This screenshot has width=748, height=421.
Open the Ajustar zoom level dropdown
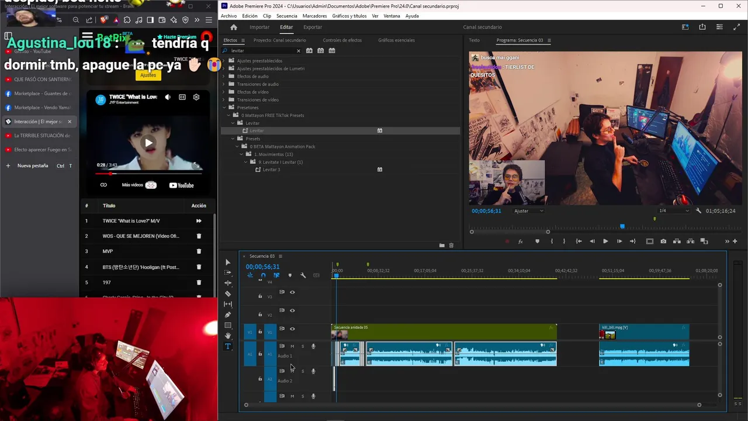[528, 210]
